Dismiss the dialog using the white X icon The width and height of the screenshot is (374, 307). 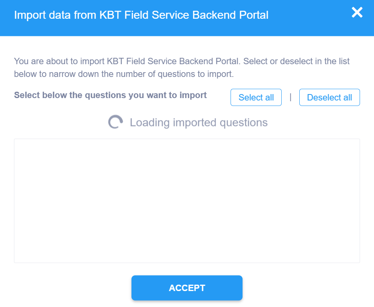(357, 13)
